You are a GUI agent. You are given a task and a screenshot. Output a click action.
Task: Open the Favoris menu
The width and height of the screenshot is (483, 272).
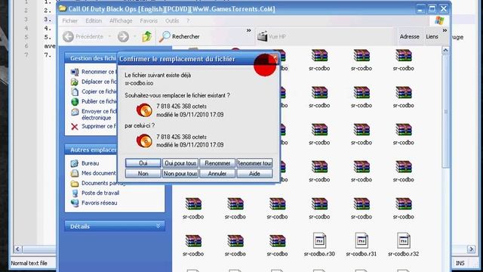coord(149,20)
